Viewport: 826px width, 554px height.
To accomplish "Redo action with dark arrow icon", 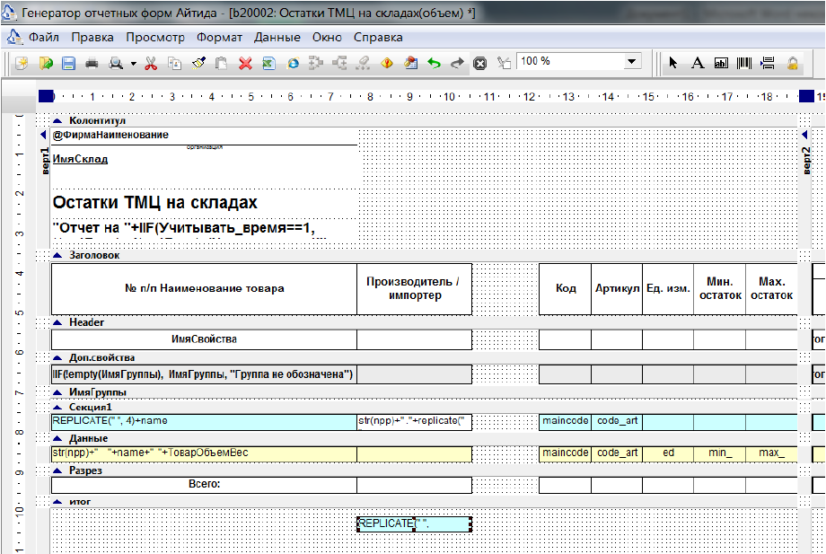I will pos(457,64).
